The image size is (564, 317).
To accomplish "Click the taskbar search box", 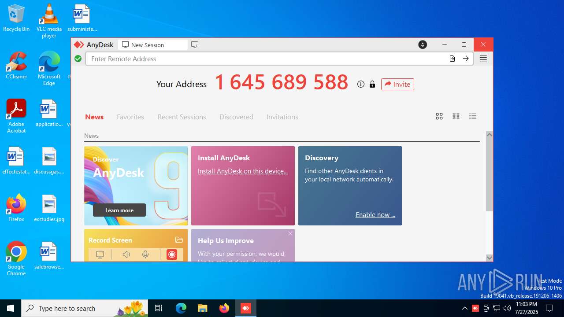I will [85, 308].
